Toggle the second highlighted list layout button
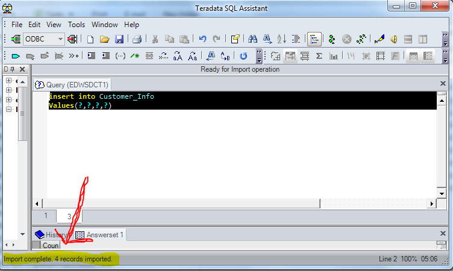 coord(428,56)
